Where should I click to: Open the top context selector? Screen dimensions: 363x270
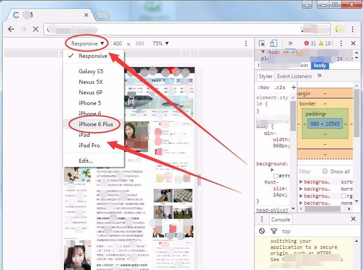286,231
